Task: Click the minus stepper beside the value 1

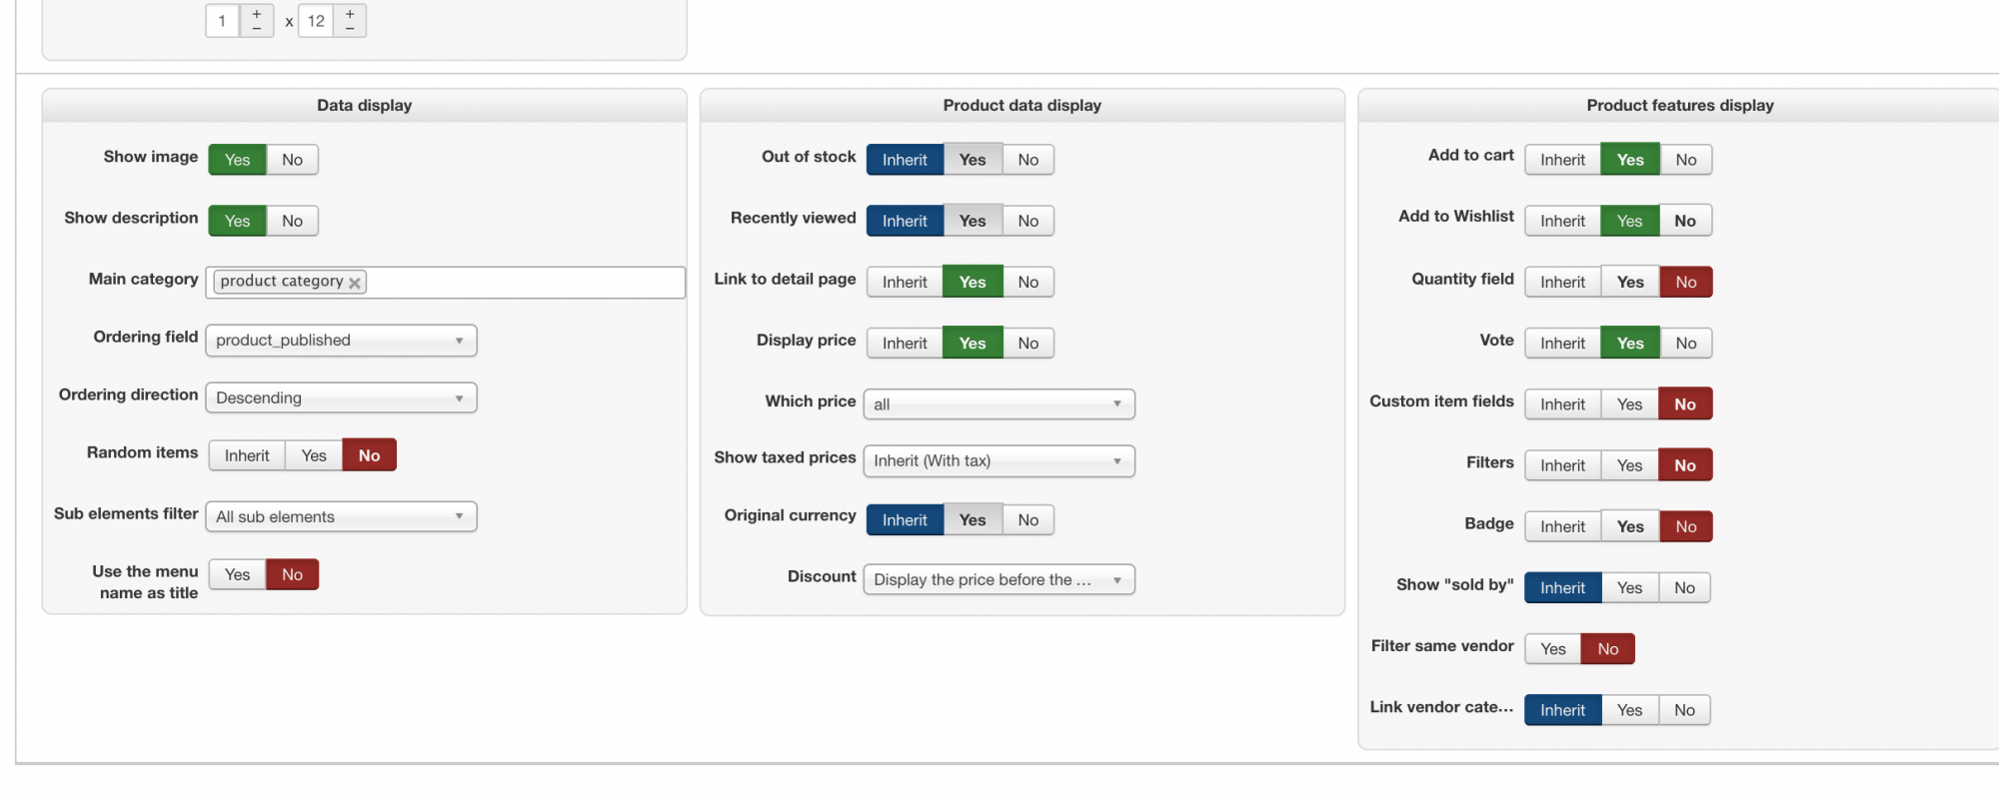Action: click(x=257, y=28)
